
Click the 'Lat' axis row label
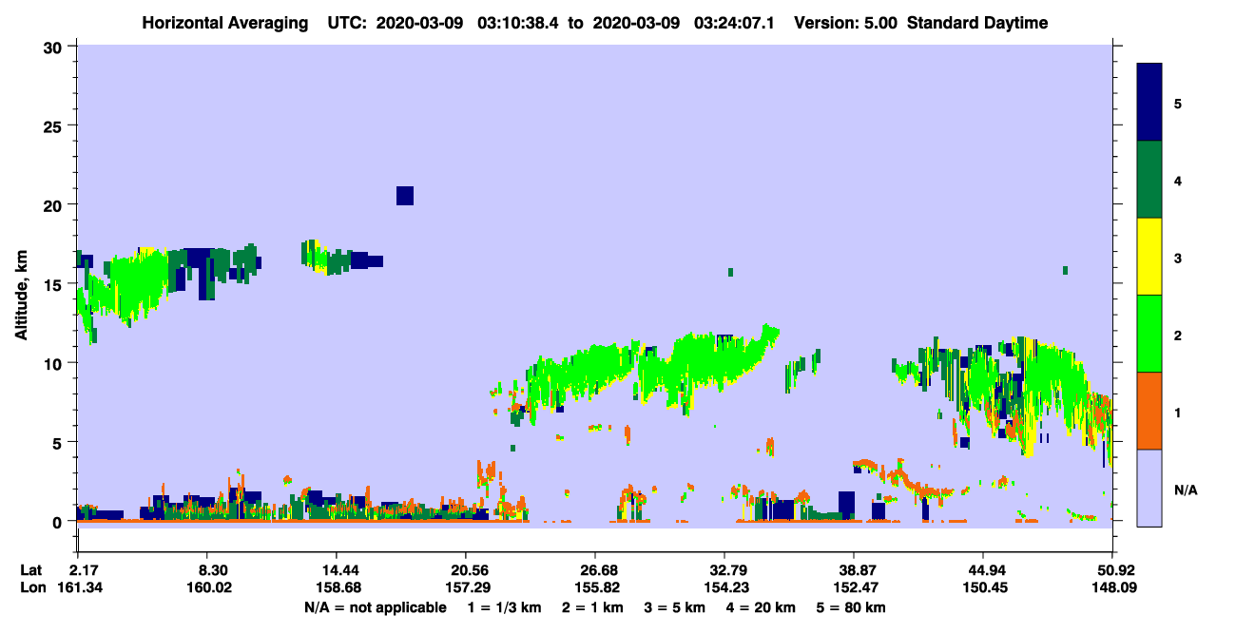pos(31,570)
